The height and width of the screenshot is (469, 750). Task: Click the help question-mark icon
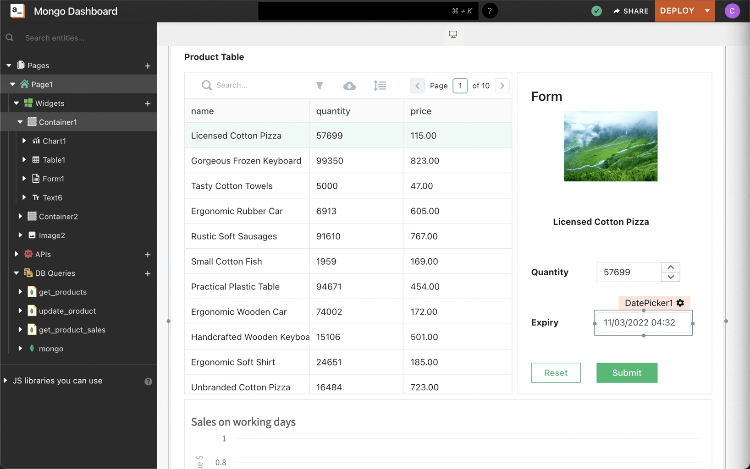click(x=490, y=11)
